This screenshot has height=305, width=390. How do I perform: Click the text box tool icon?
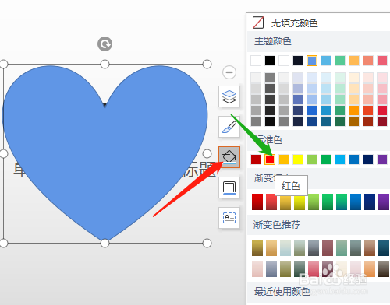click(x=229, y=218)
